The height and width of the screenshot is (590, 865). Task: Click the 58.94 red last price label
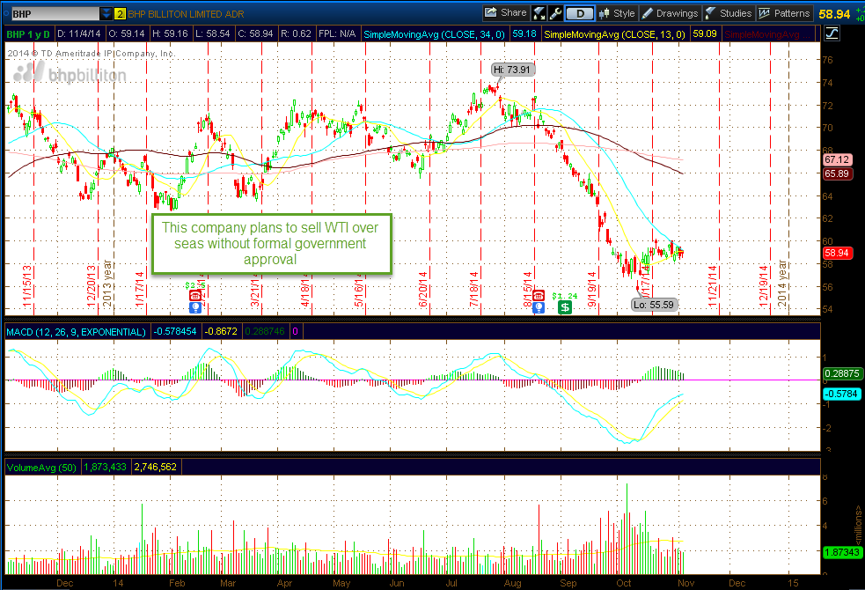coord(837,253)
